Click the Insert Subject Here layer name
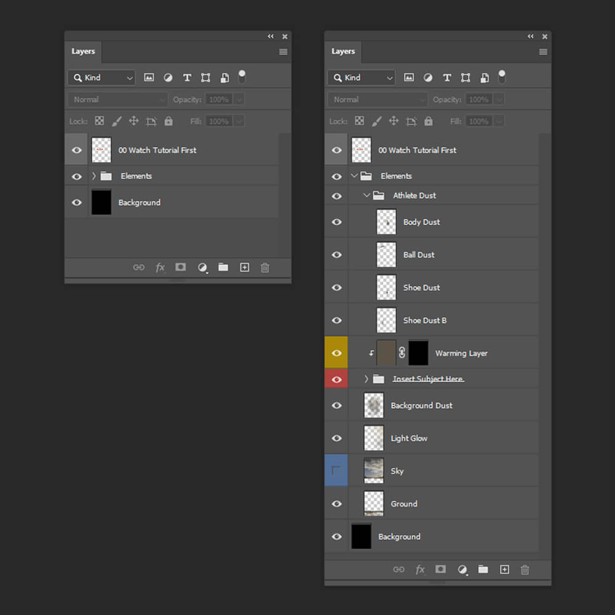615x615 pixels. [x=428, y=379]
